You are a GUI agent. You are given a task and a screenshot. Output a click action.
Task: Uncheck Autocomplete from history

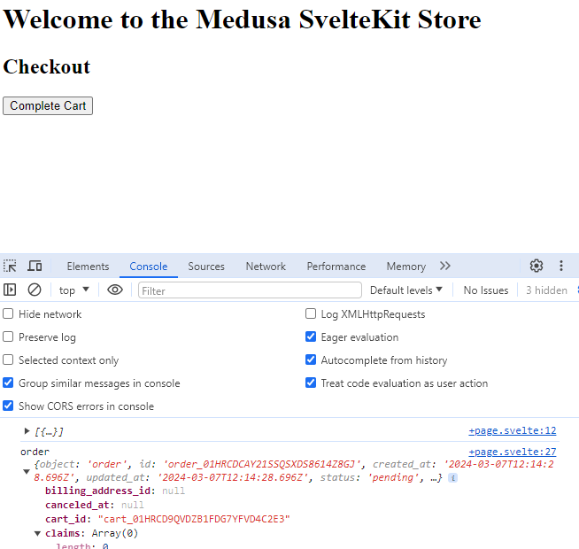coord(311,360)
